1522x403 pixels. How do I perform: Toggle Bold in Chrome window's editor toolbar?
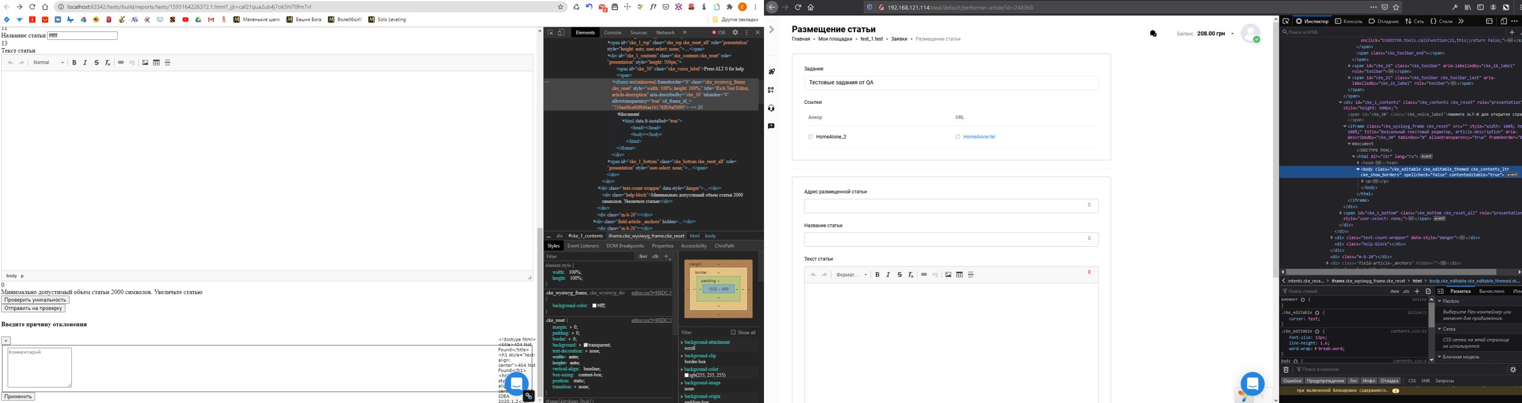[x=74, y=62]
